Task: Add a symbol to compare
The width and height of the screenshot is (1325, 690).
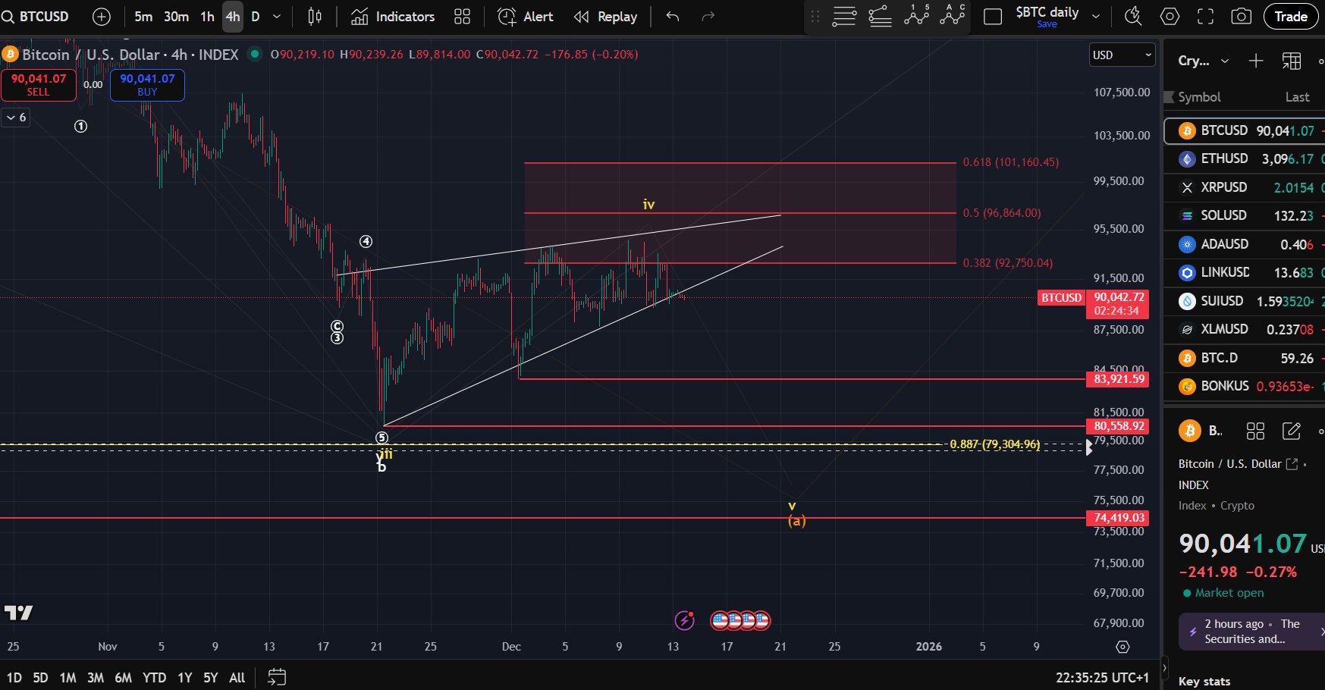Action: click(101, 17)
